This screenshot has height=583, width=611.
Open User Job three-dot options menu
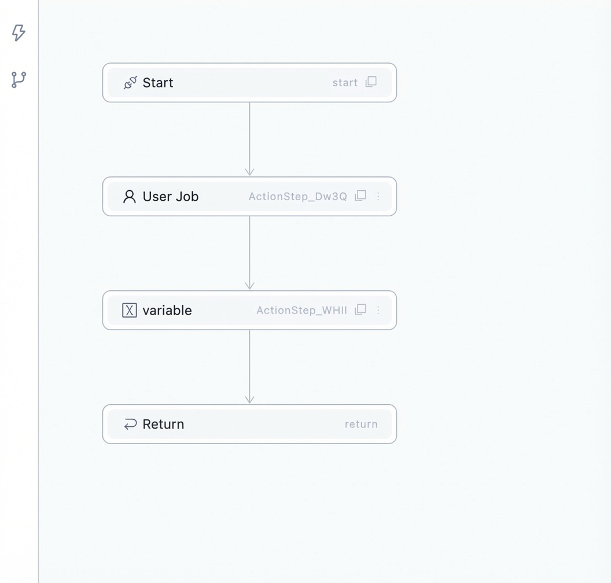[378, 196]
